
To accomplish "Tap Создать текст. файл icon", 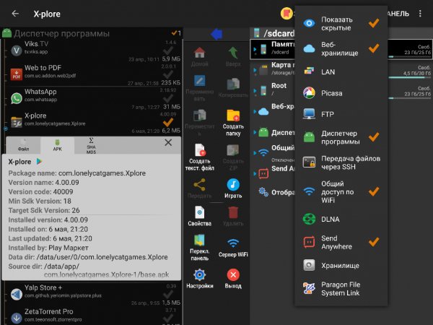I will coord(199,150).
